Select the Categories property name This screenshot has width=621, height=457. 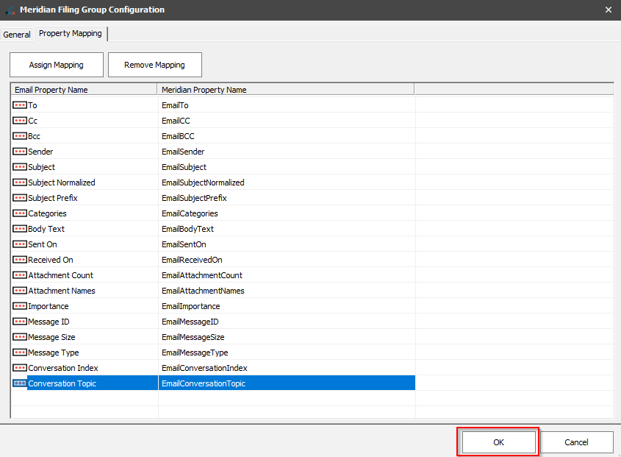pyautogui.click(x=48, y=213)
